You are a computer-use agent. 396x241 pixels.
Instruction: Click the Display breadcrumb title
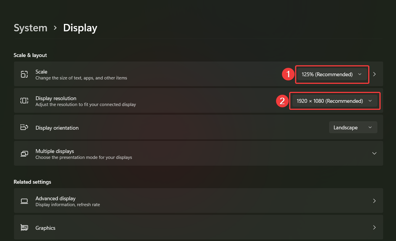point(80,28)
